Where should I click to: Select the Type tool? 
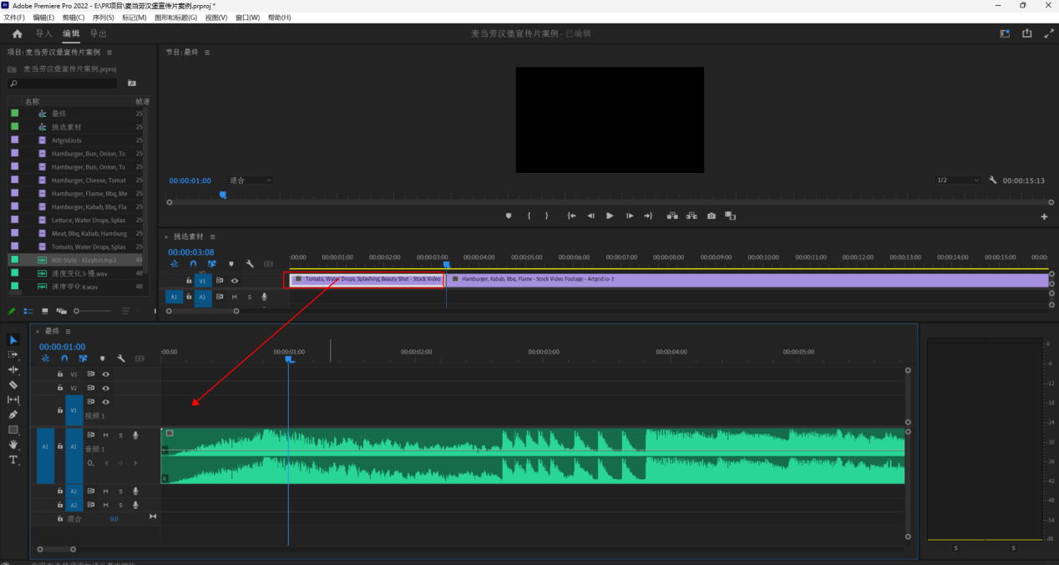coord(13,460)
